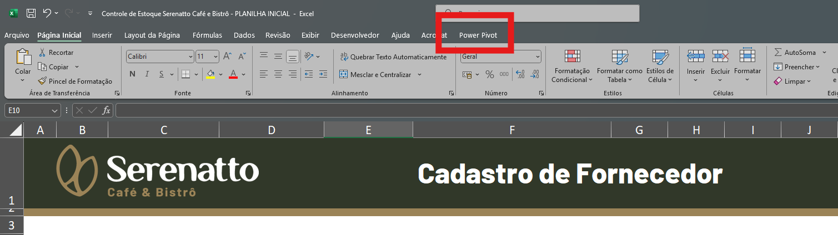Increase decimal places

point(520,74)
